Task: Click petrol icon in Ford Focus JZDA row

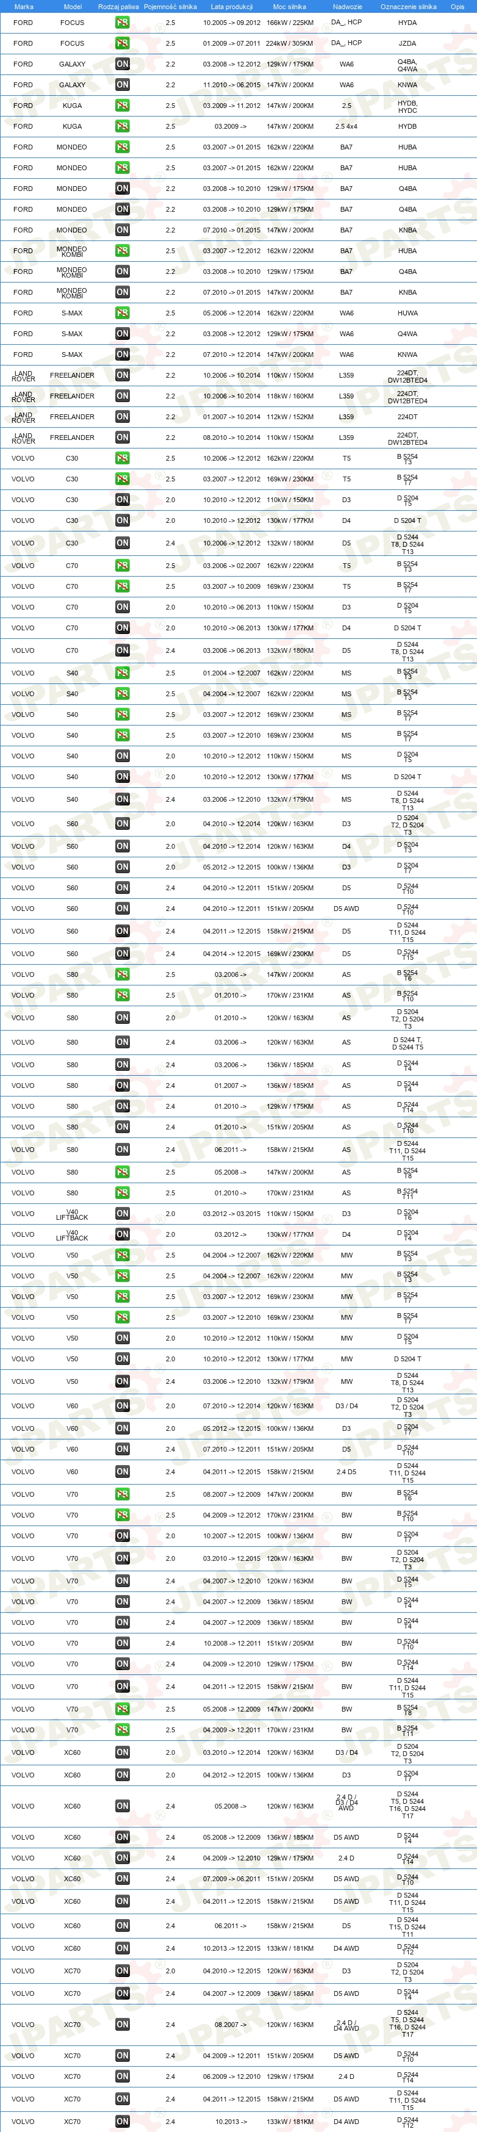Action: point(123,43)
